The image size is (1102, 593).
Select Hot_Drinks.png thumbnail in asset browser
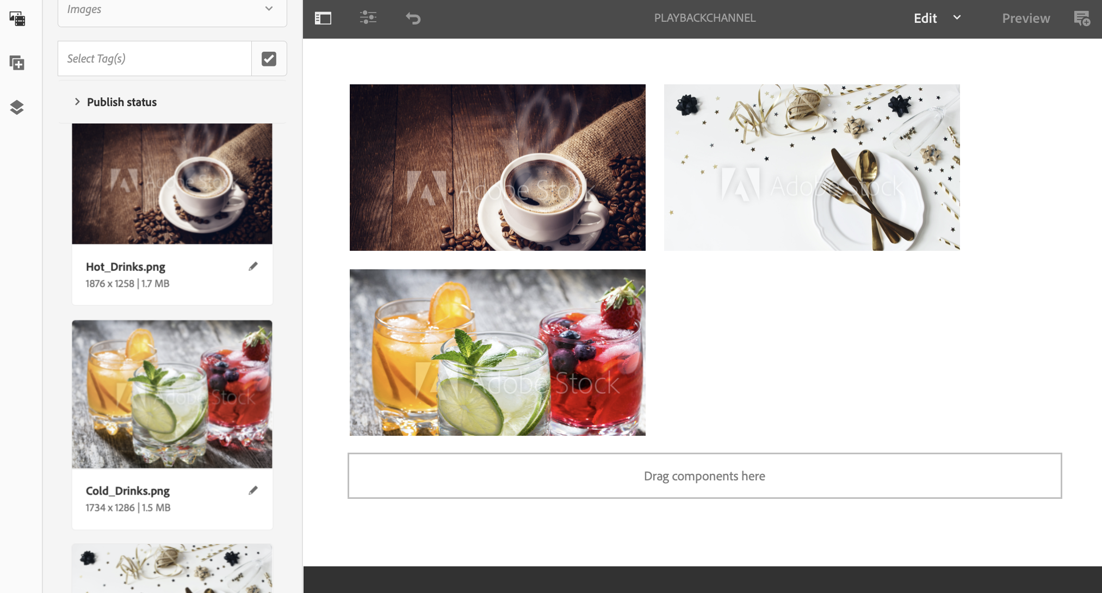click(172, 184)
